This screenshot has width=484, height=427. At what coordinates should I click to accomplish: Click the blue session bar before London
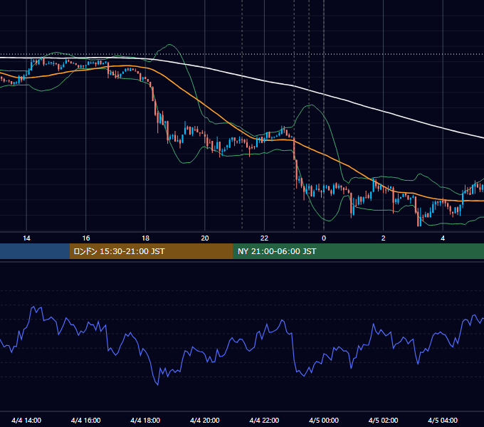[35, 251]
